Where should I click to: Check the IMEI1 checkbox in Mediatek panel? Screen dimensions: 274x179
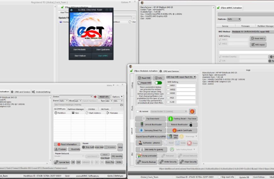pos(168,85)
